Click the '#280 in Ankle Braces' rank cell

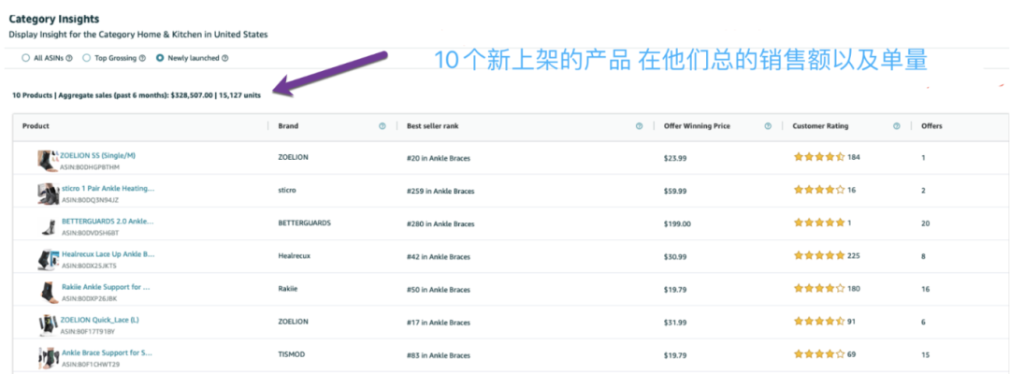click(440, 224)
